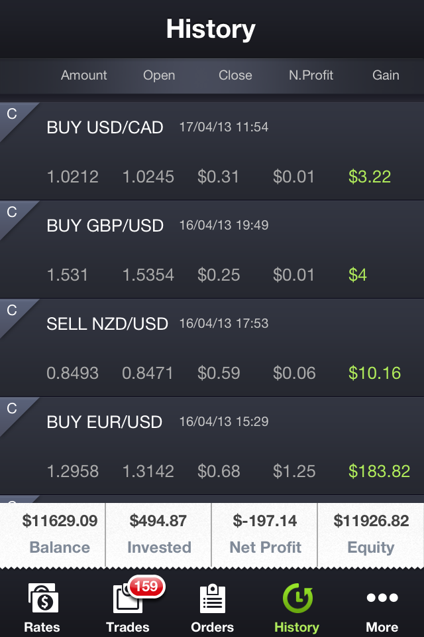424x637 pixels.
Task: Open the BUY USD/CAD trade entry
Action: (x=212, y=151)
